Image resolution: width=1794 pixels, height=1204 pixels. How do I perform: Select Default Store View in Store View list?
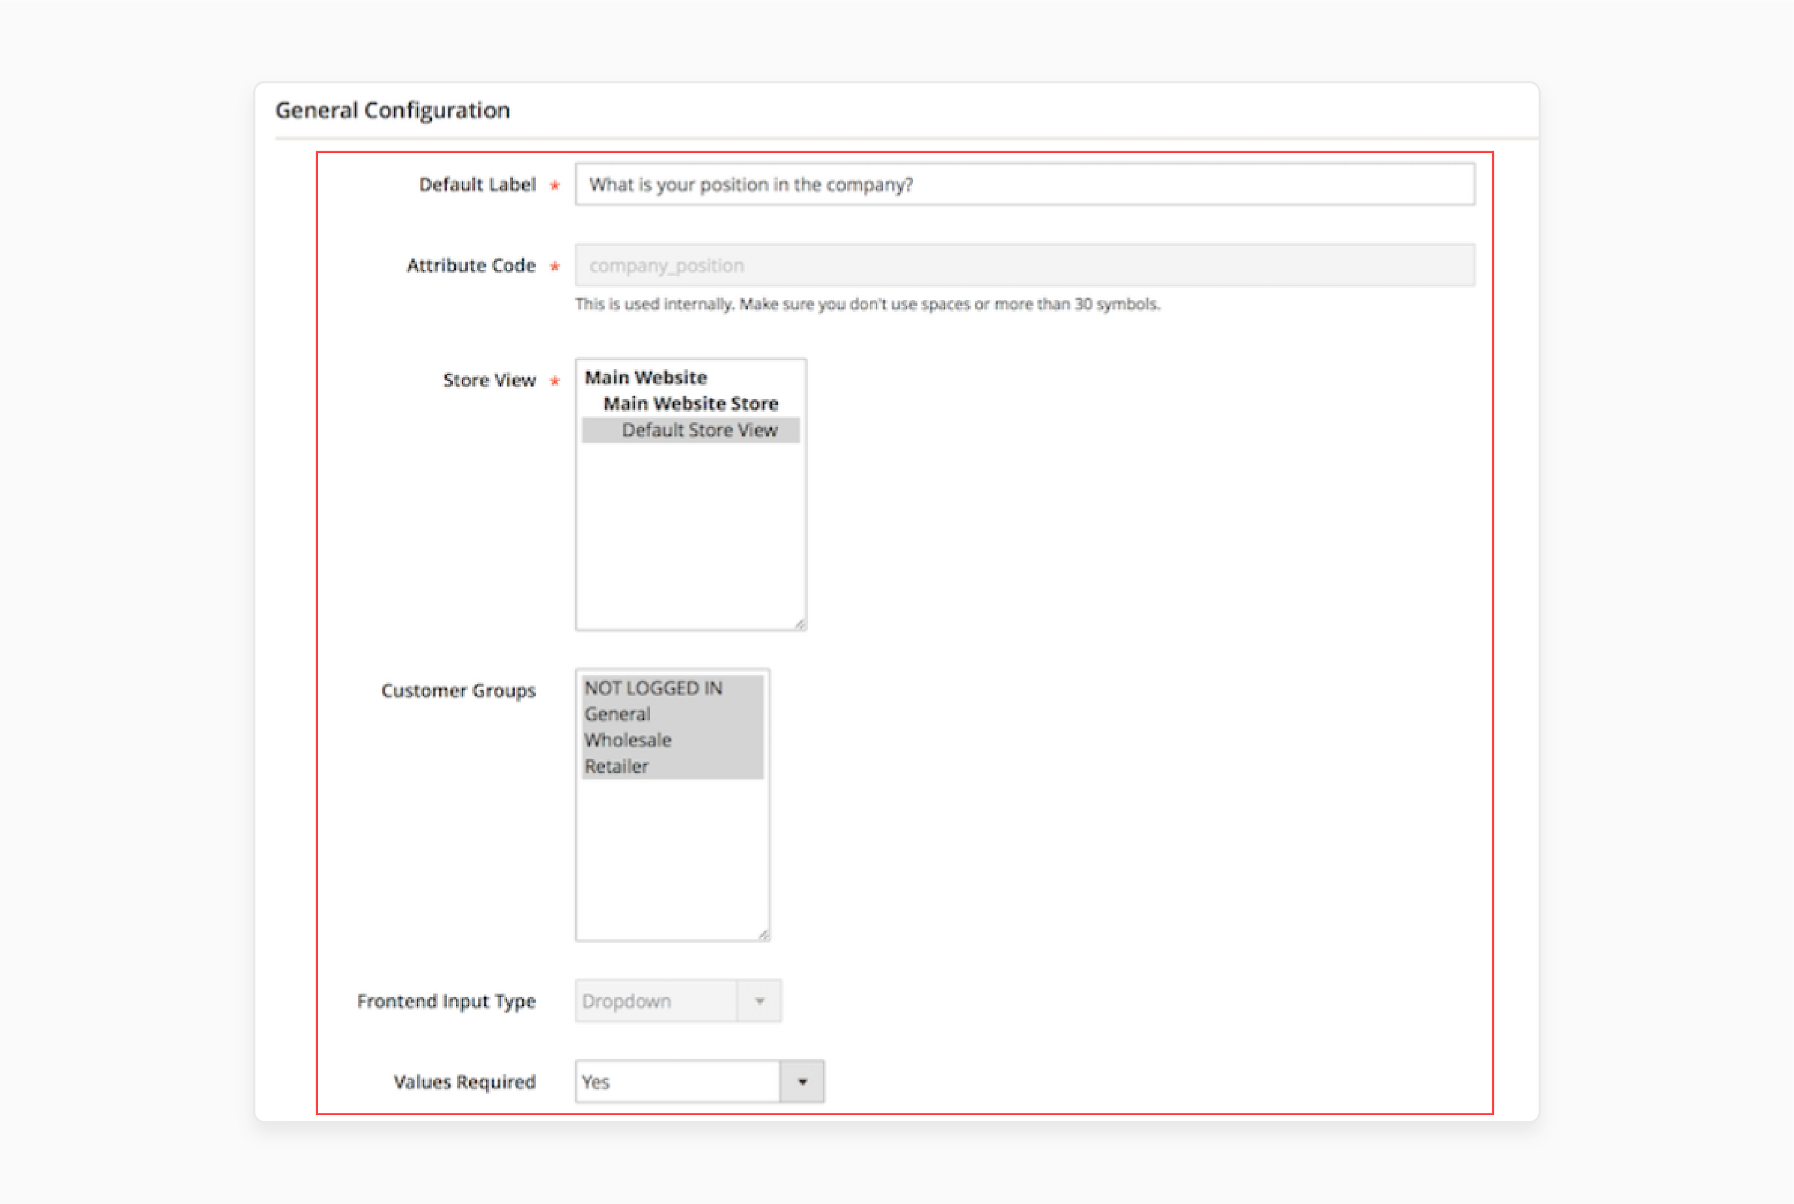point(691,430)
